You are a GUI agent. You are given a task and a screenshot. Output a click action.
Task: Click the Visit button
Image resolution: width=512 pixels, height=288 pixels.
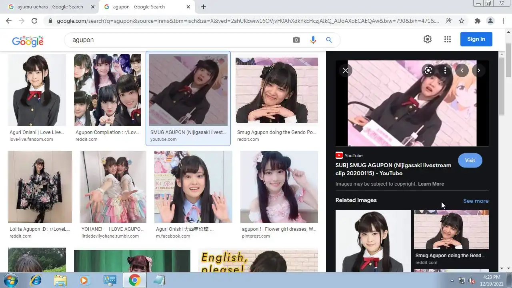coord(470,160)
